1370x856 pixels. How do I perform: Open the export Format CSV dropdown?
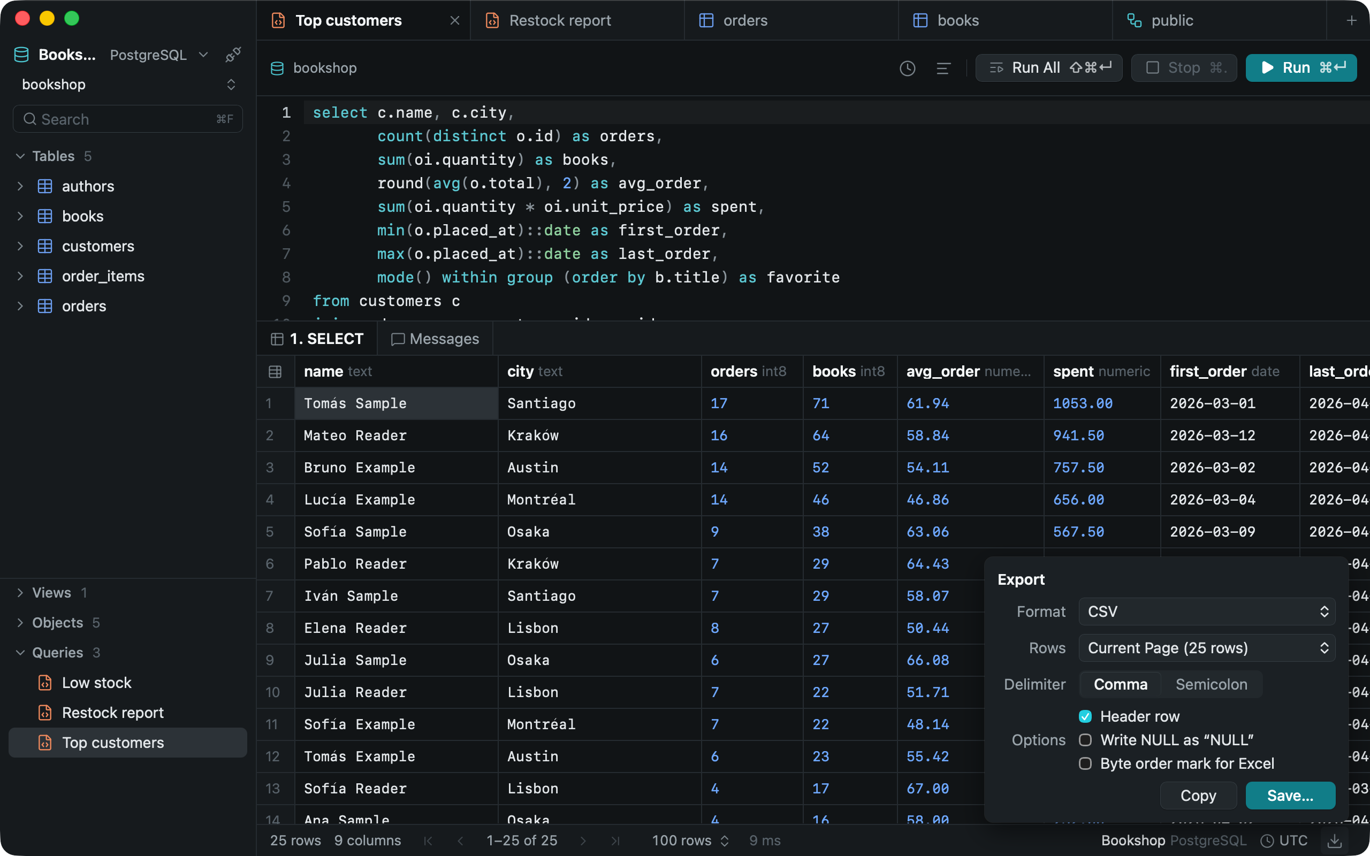click(x=1207, y=612)
